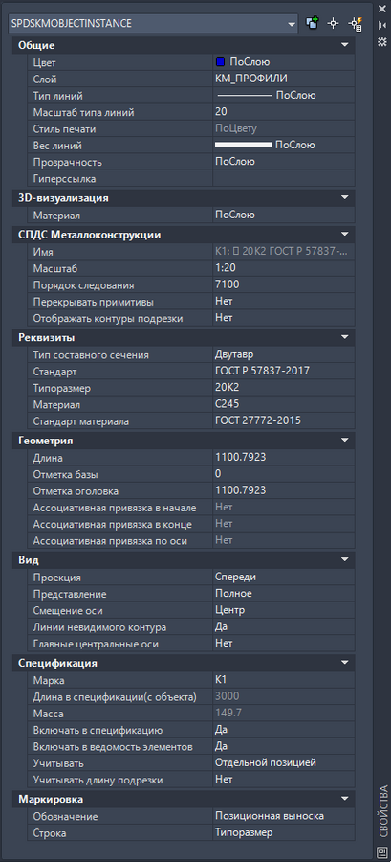Collapse the Геометрия section
This screenshot has width=391, height=862.
[344, 441]
